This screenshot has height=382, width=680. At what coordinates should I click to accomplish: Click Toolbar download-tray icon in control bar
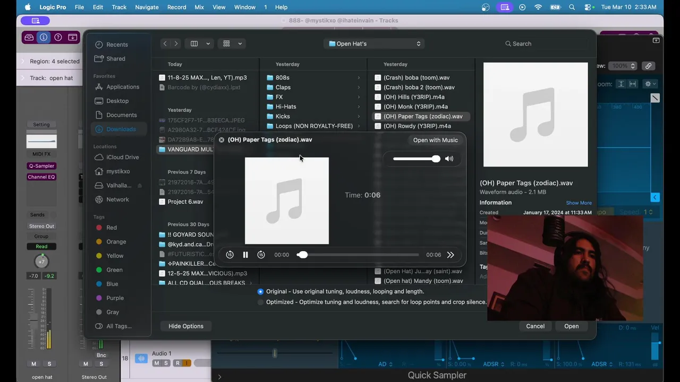tap(72, 37)
